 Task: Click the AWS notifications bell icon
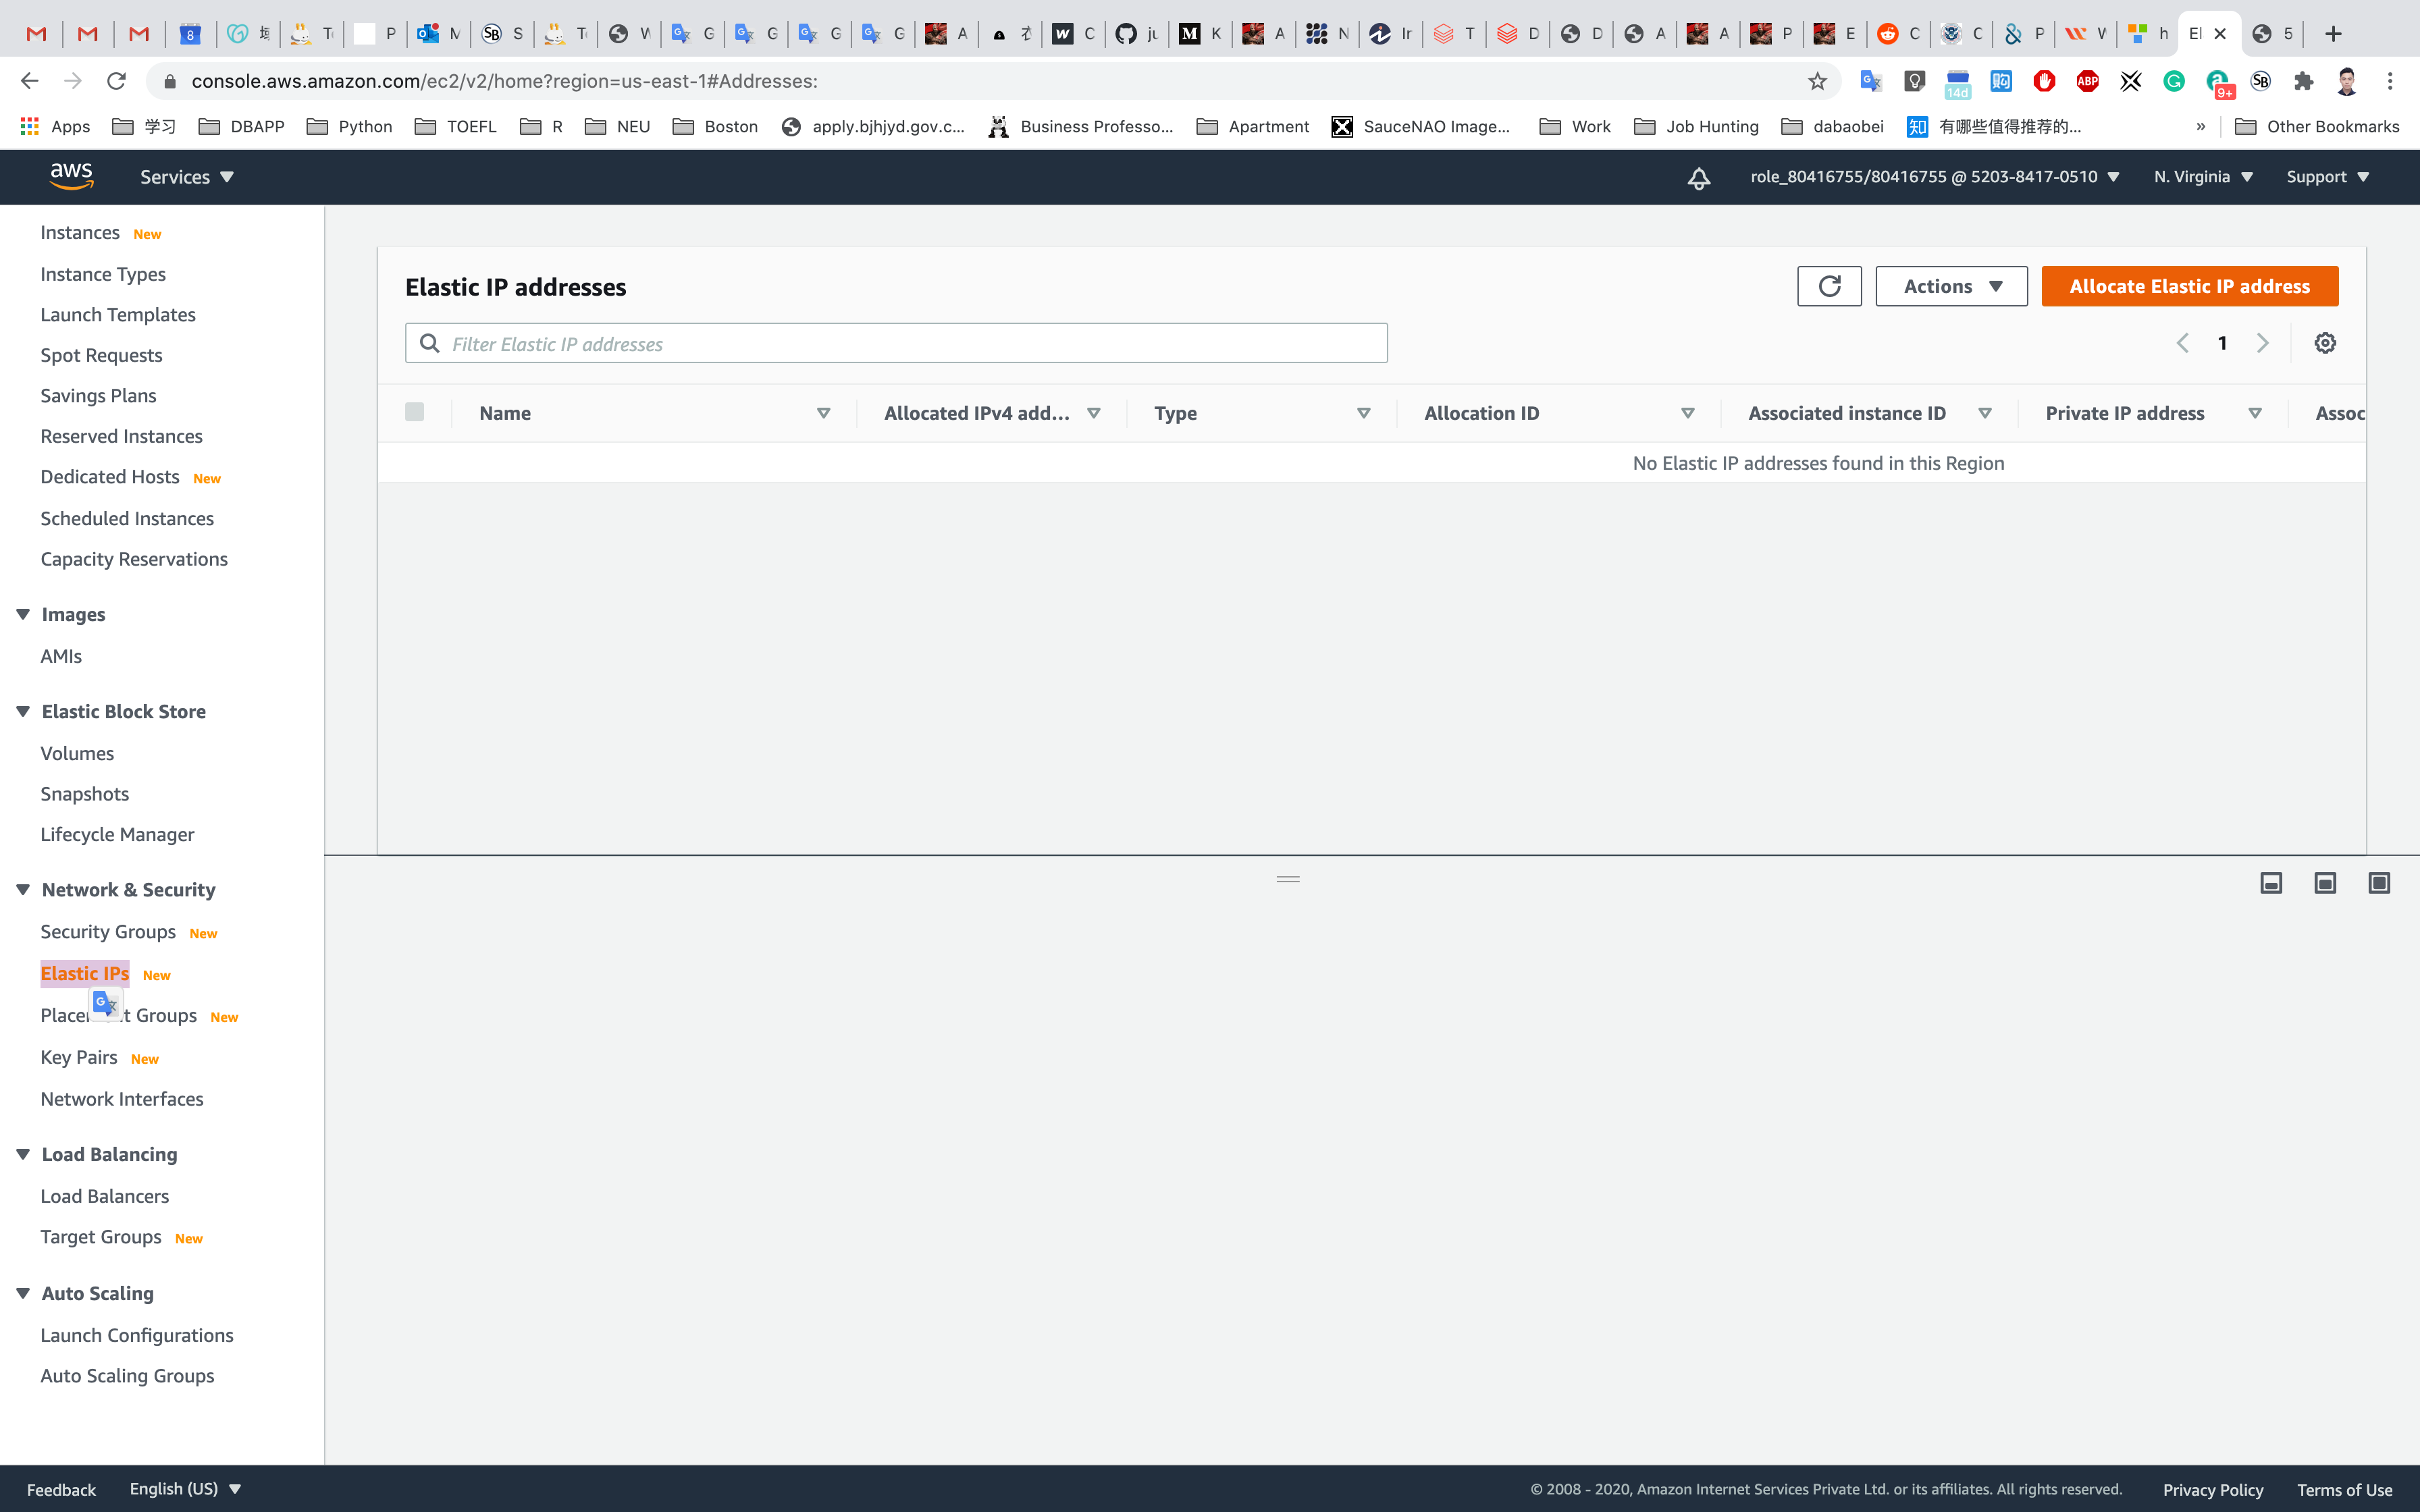pos(1699,178)
